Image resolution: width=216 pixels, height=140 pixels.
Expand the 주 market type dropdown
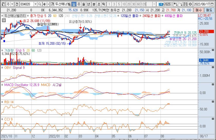12,4
